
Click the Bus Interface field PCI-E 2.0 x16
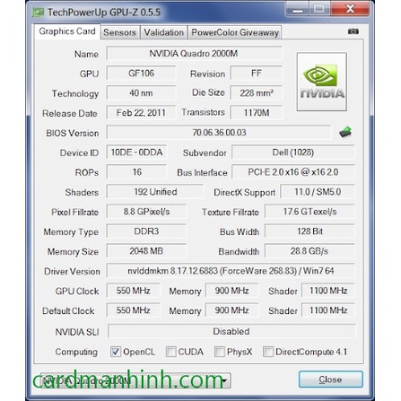293,172
